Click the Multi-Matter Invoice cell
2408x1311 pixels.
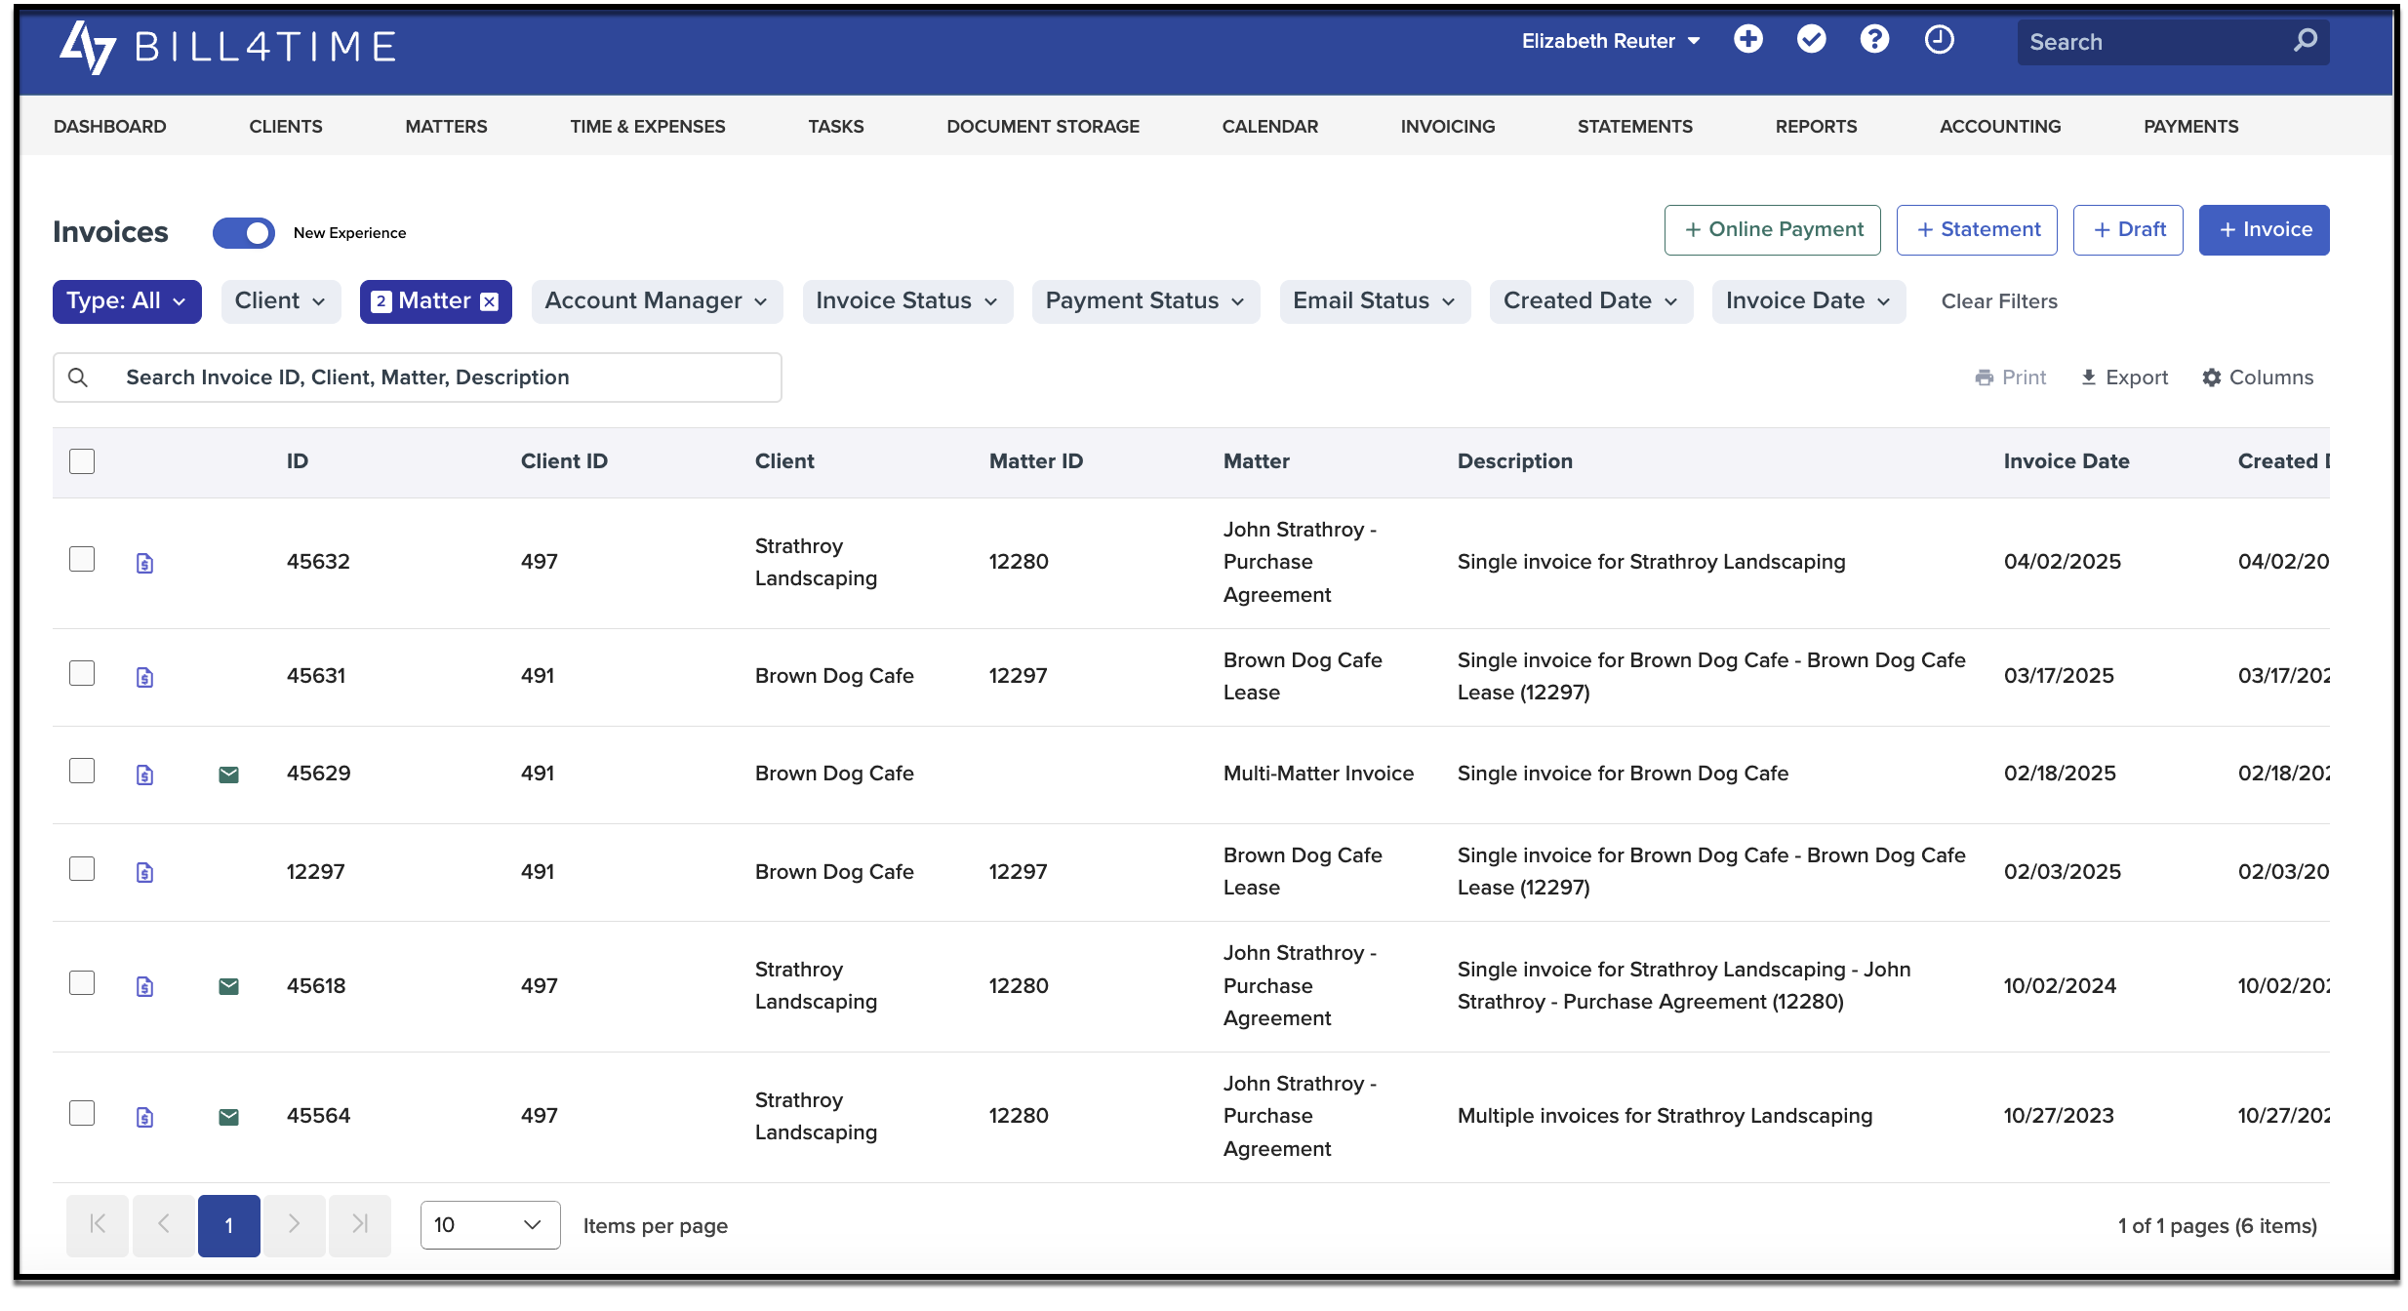[x=1318, y=774]
